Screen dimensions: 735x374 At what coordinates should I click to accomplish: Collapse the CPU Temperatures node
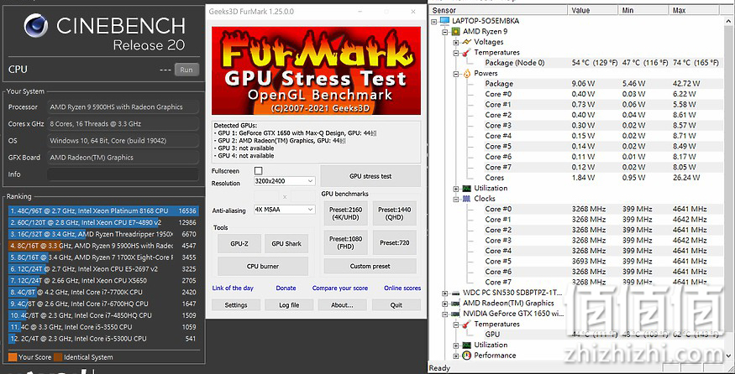455,53
